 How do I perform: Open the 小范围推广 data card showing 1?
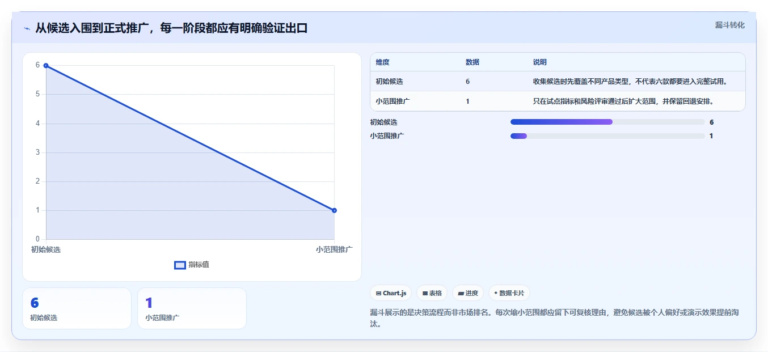coord(192,308)
